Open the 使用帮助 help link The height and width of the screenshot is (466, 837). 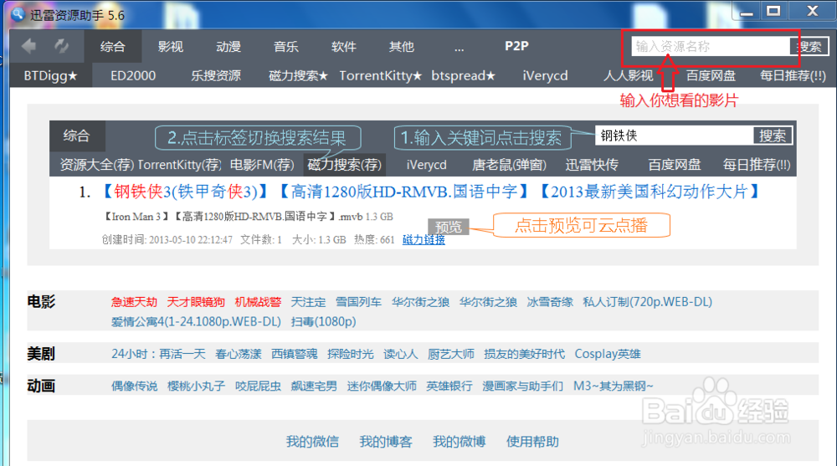(532, 442)
